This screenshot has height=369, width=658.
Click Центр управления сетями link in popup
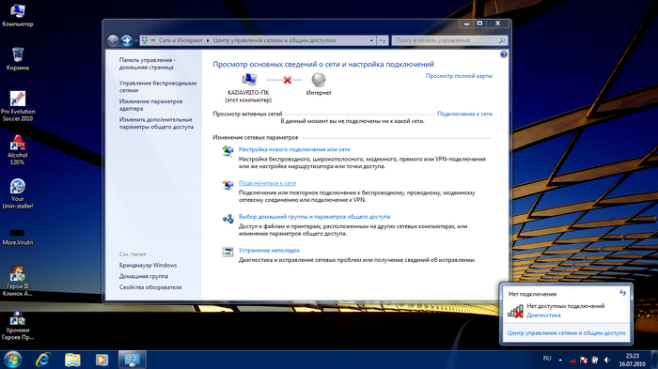566,333
